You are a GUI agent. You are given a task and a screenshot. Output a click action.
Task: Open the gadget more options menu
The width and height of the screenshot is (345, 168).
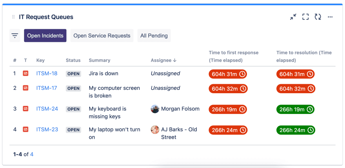[x=330, y=17]
